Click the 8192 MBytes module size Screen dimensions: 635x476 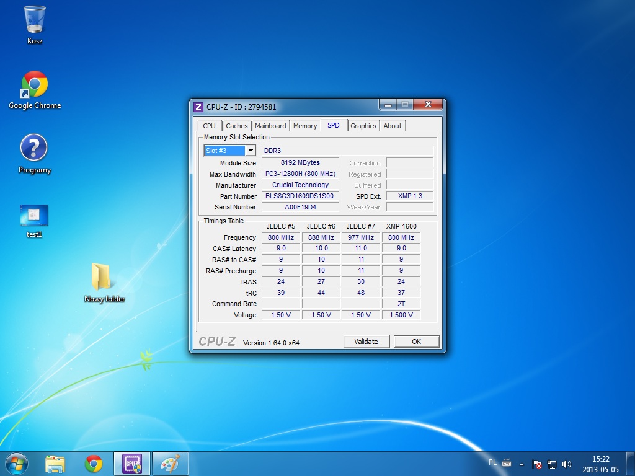tap(300, 163)
